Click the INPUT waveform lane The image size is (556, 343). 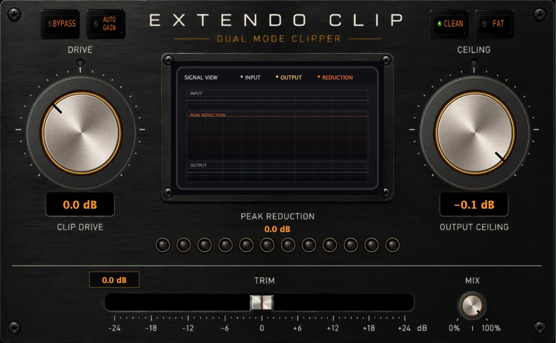pyautogui.click(x=277, y=100)
